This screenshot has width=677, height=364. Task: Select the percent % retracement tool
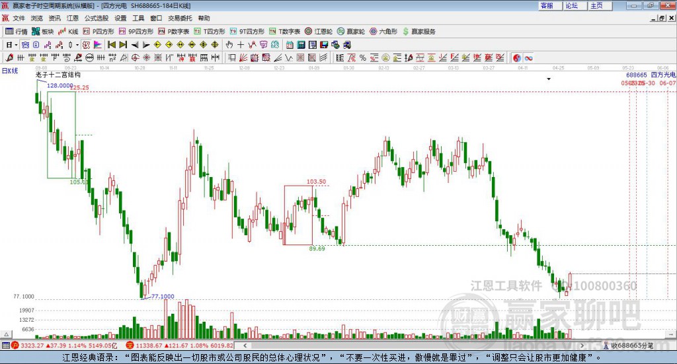[363, 57]
